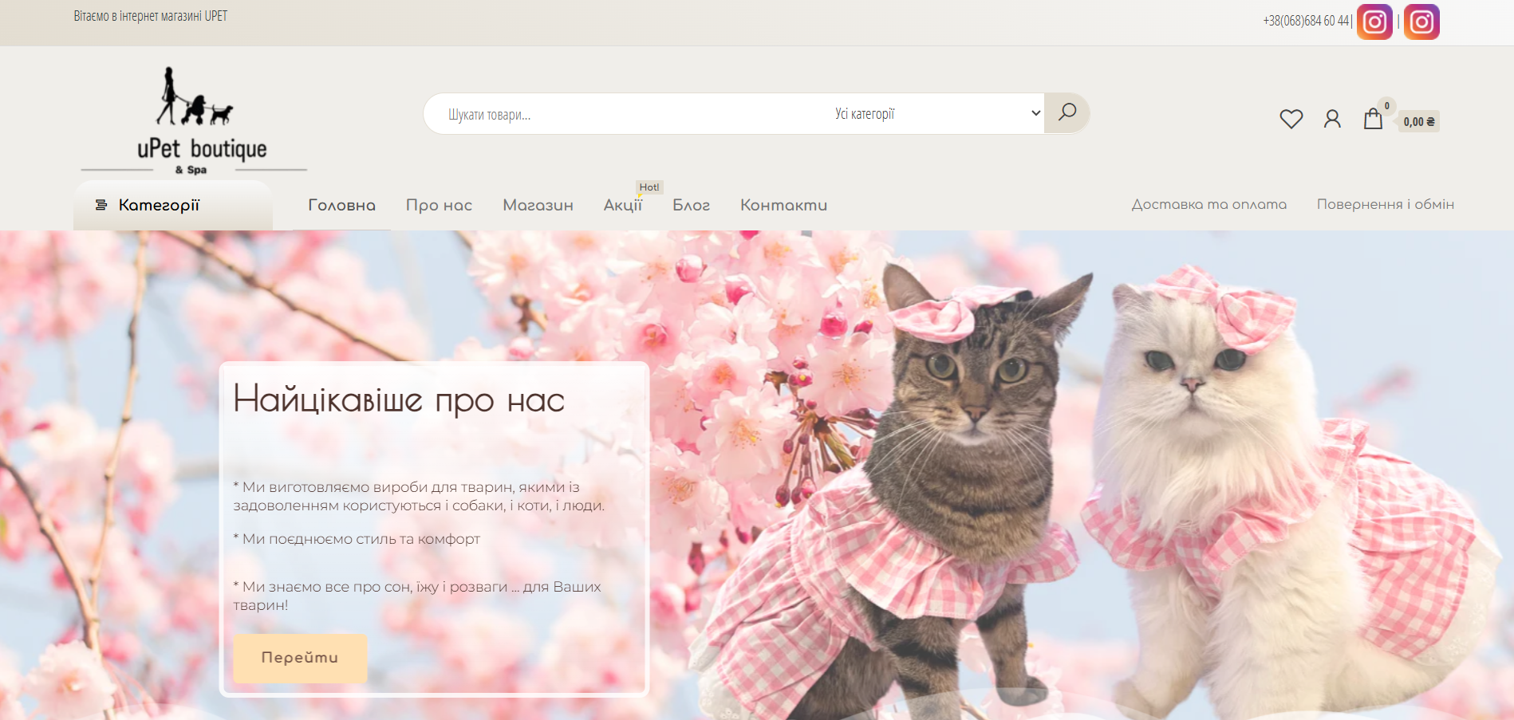Expand the Усі категорії dropdown
The height and width of the screenshot is (720, 1514).
[937, 113]
